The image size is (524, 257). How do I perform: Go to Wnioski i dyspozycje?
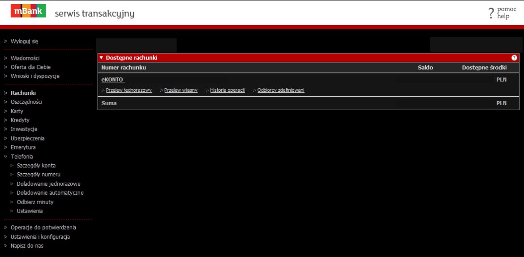pos(35,76)
